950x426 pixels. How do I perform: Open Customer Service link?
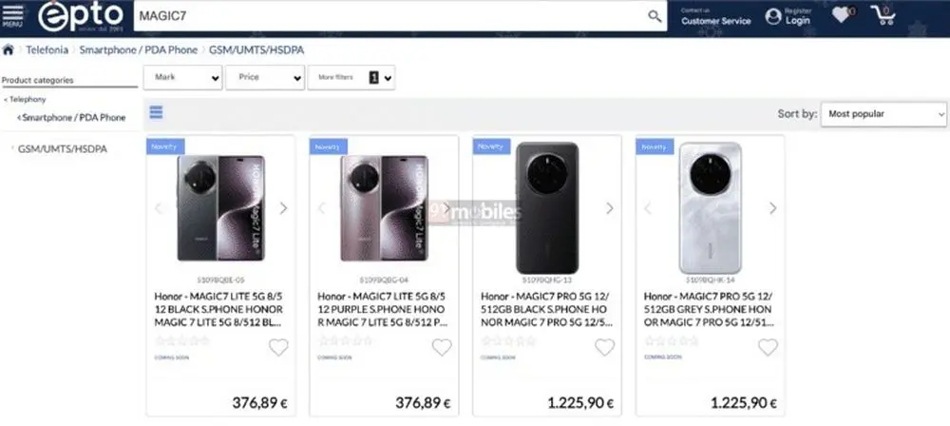click(x=715, y=21)
